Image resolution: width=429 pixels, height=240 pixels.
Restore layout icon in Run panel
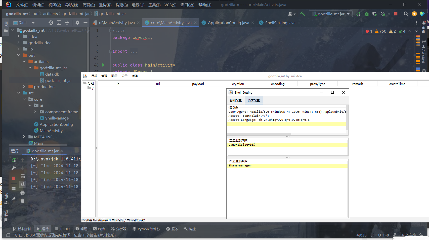point(14,189)
